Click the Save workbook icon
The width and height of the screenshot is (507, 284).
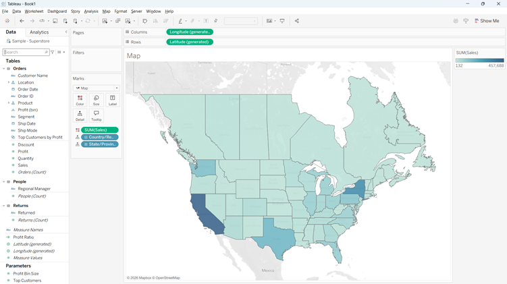click(55, 21)
